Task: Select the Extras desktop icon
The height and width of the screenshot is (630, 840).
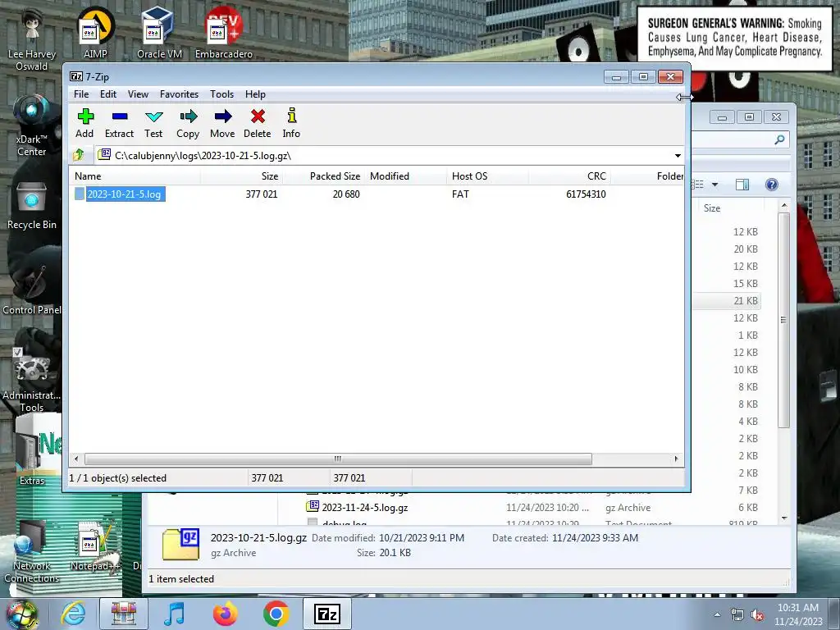Action: [x=32, y=459]
